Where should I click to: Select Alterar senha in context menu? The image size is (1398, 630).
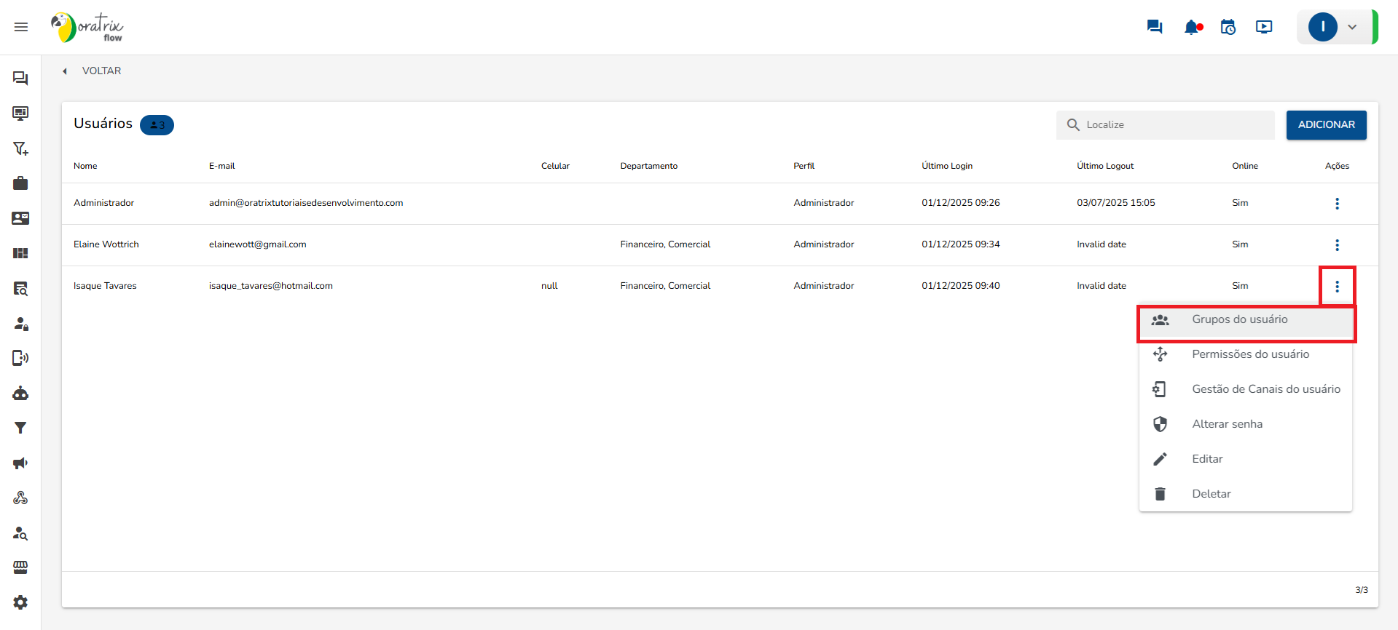point(1227,424)
